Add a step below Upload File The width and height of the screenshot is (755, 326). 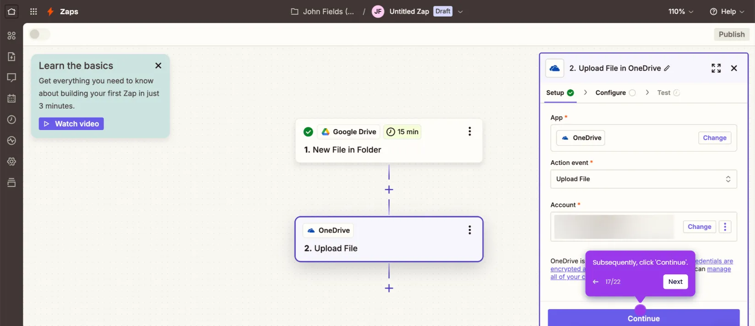pyautogui.click(x=389, y=288)
